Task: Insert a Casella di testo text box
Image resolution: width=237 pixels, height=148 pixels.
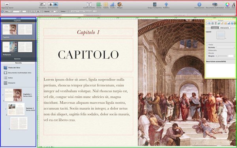Action: tap(89, 4)
